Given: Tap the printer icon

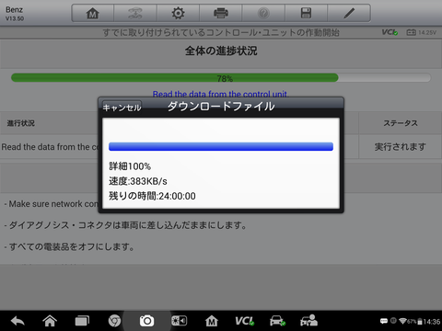Looking at the screenshot, I should pos(221,13).
